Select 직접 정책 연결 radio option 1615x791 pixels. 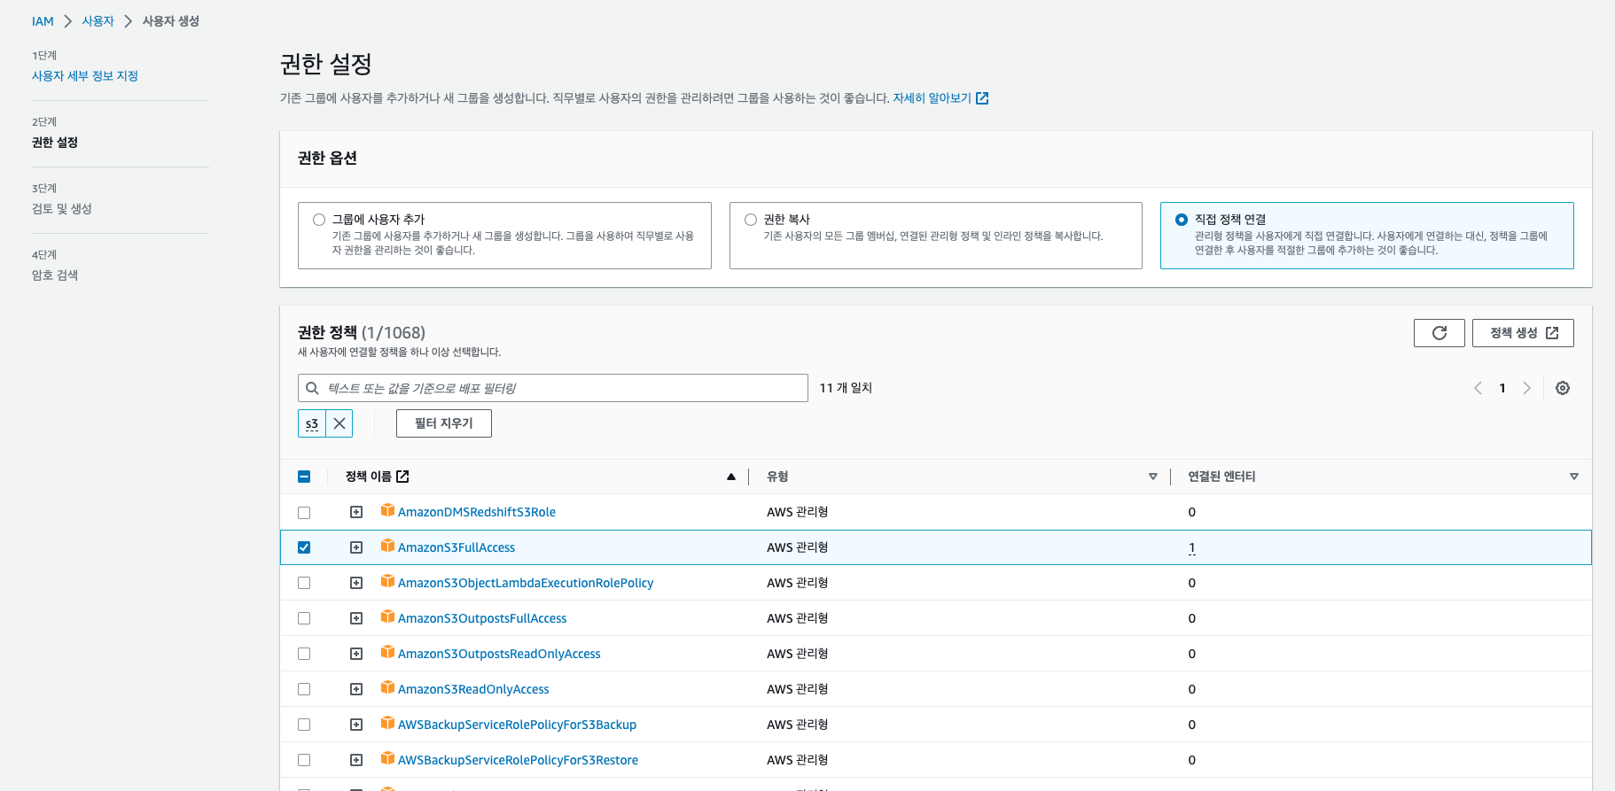click(x=1182, y=220)
